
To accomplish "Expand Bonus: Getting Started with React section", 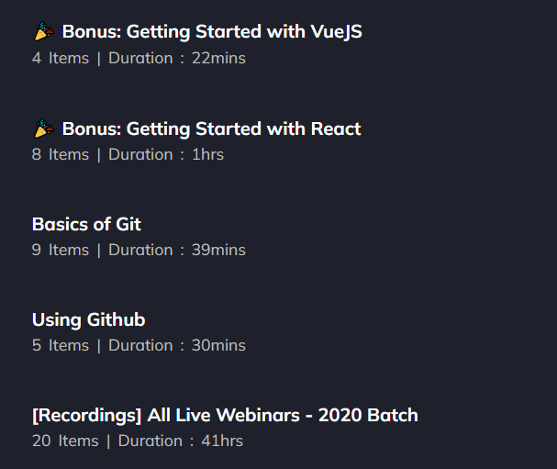I will tap(211, 128).
